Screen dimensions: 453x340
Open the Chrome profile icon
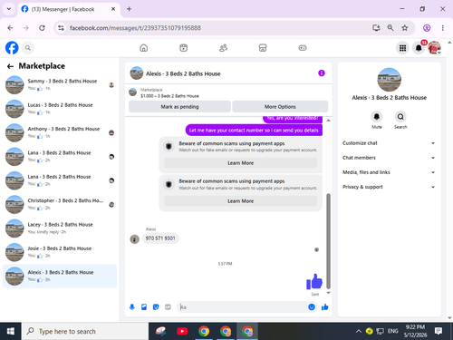pos(427,28)
